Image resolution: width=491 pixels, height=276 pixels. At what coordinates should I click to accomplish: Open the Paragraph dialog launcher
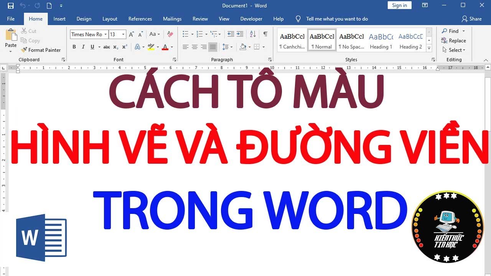pyautogui.click(x=270, y=60)
